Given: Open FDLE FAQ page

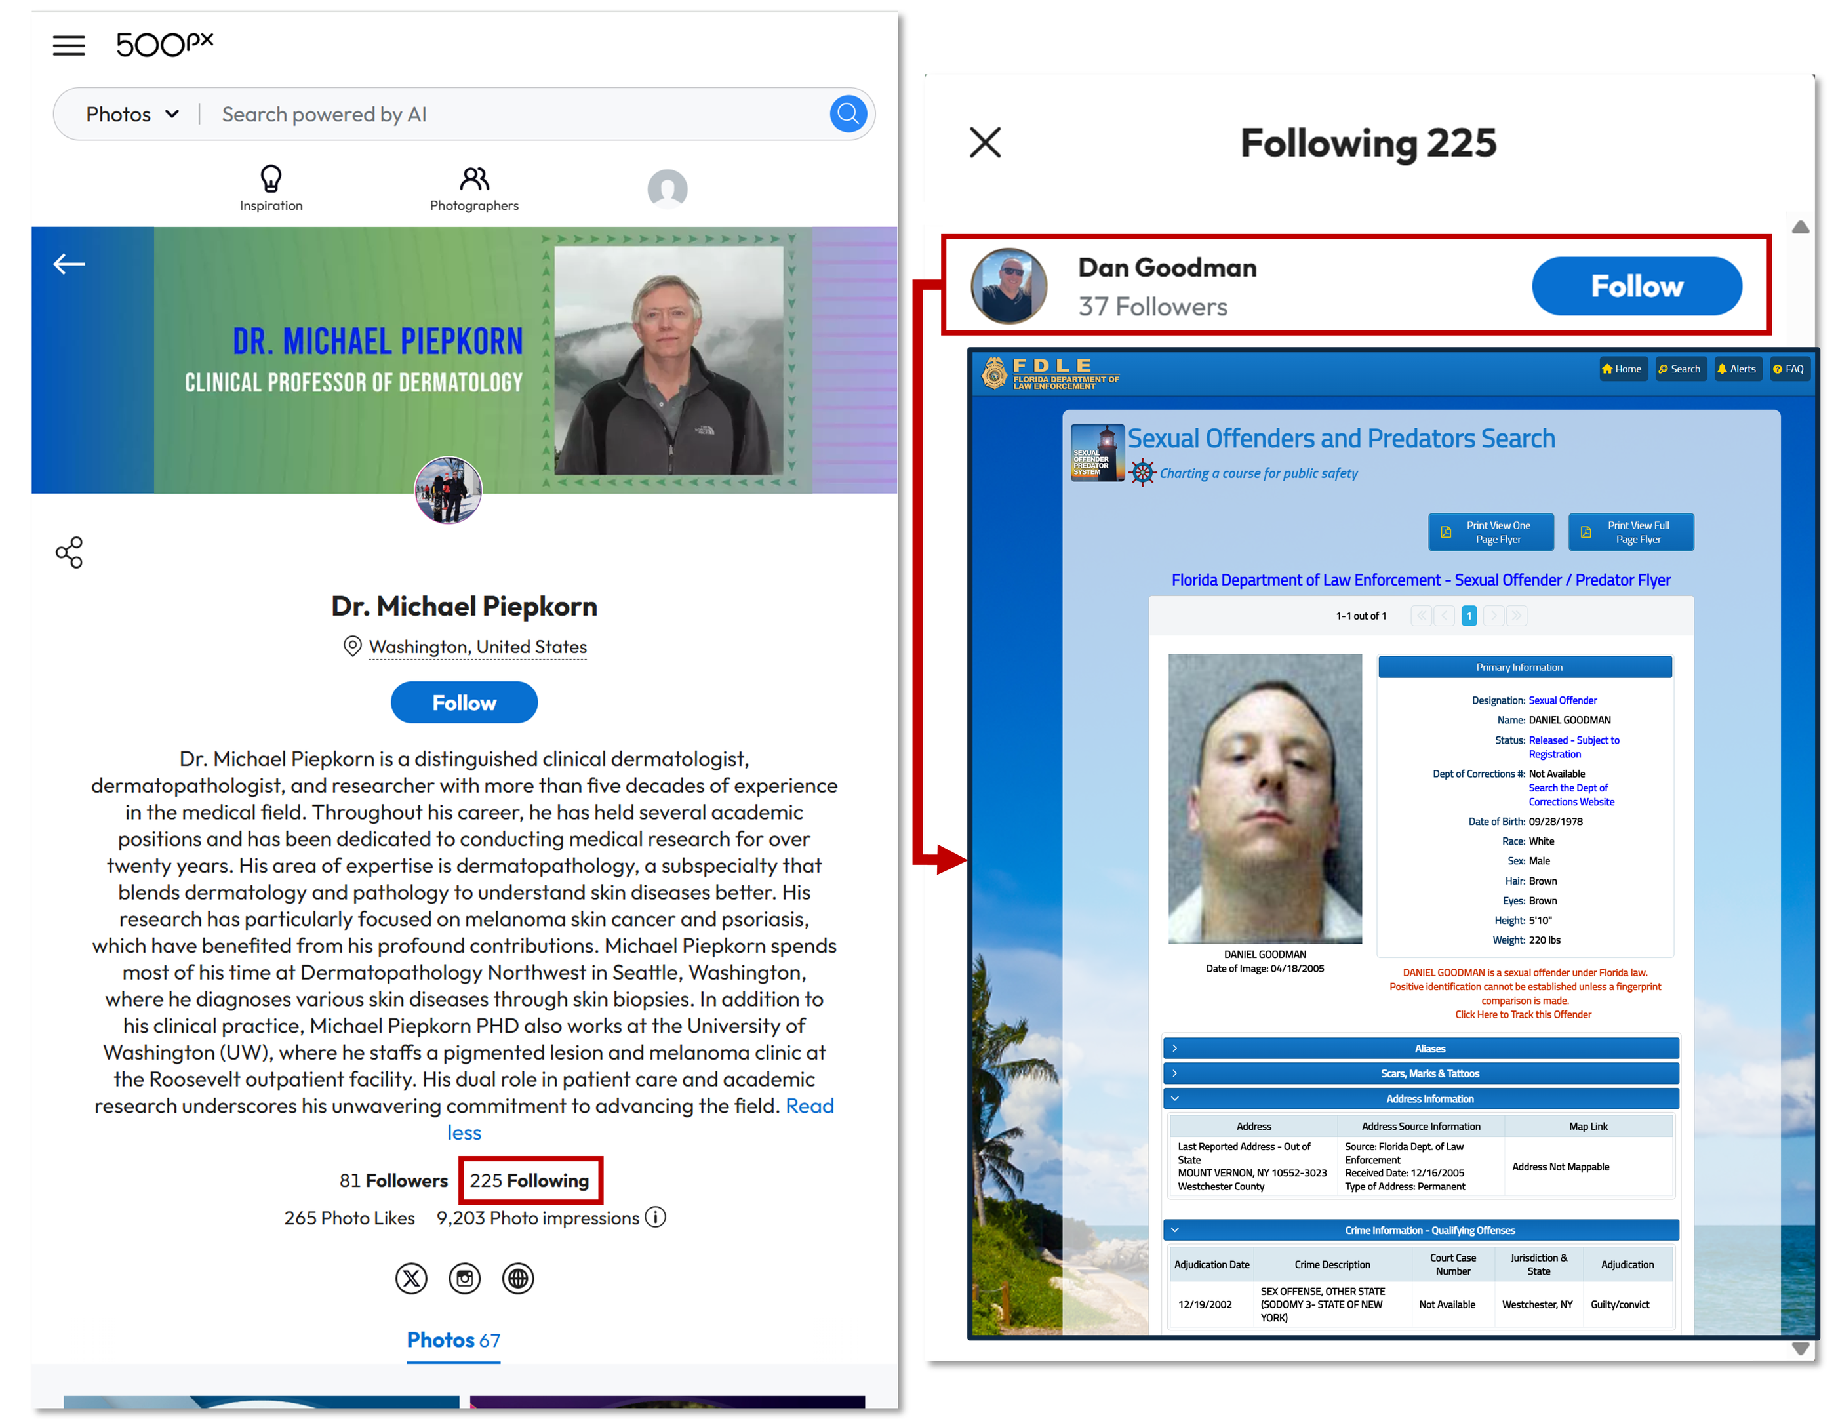Looking at the screenshot, I should click(x=1789, y=369).
